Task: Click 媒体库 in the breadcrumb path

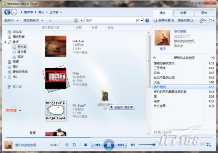Action: click(29, 12)
